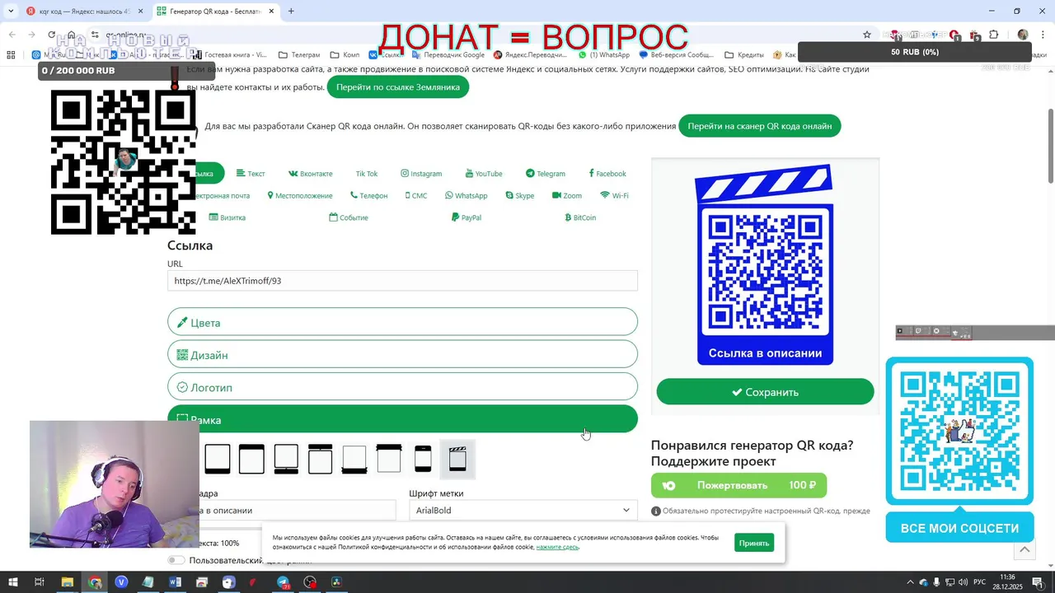
Task: Open Task View on the taskbar
Action: click(x=39, y=582)
